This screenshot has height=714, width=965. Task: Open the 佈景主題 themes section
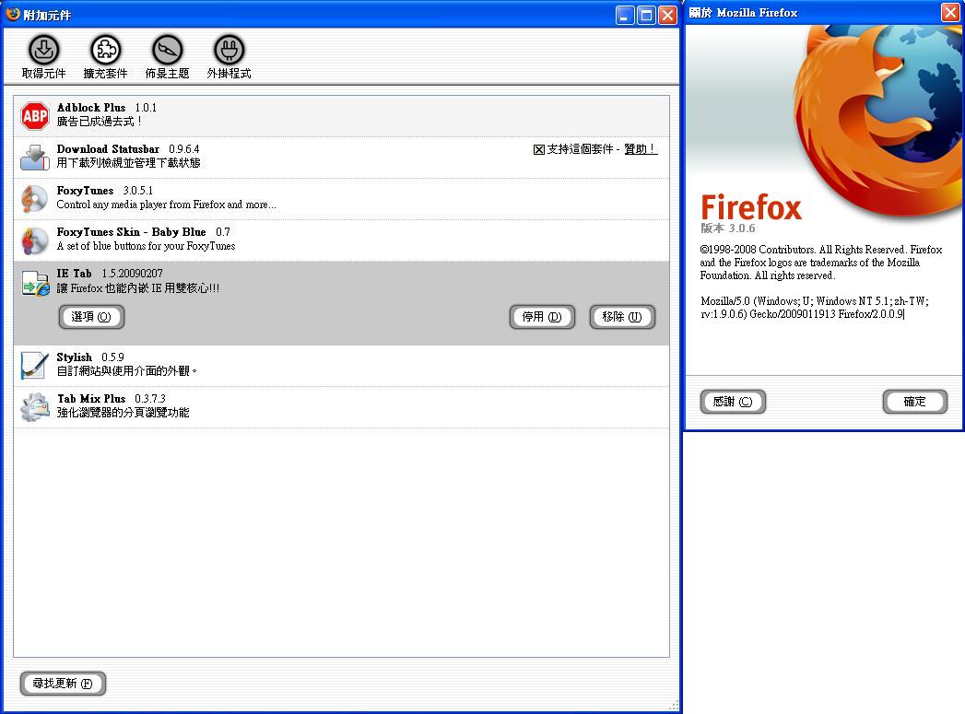167,57
